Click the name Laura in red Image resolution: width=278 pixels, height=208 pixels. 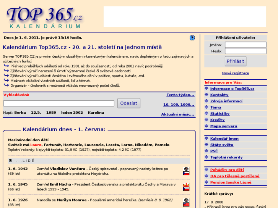point(36,145)
